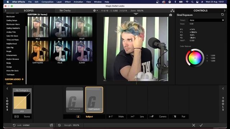Image resolution: width=230 pixels, height=129 pixels.
Task: Save the look with the save icon
Action: point(51,125)
